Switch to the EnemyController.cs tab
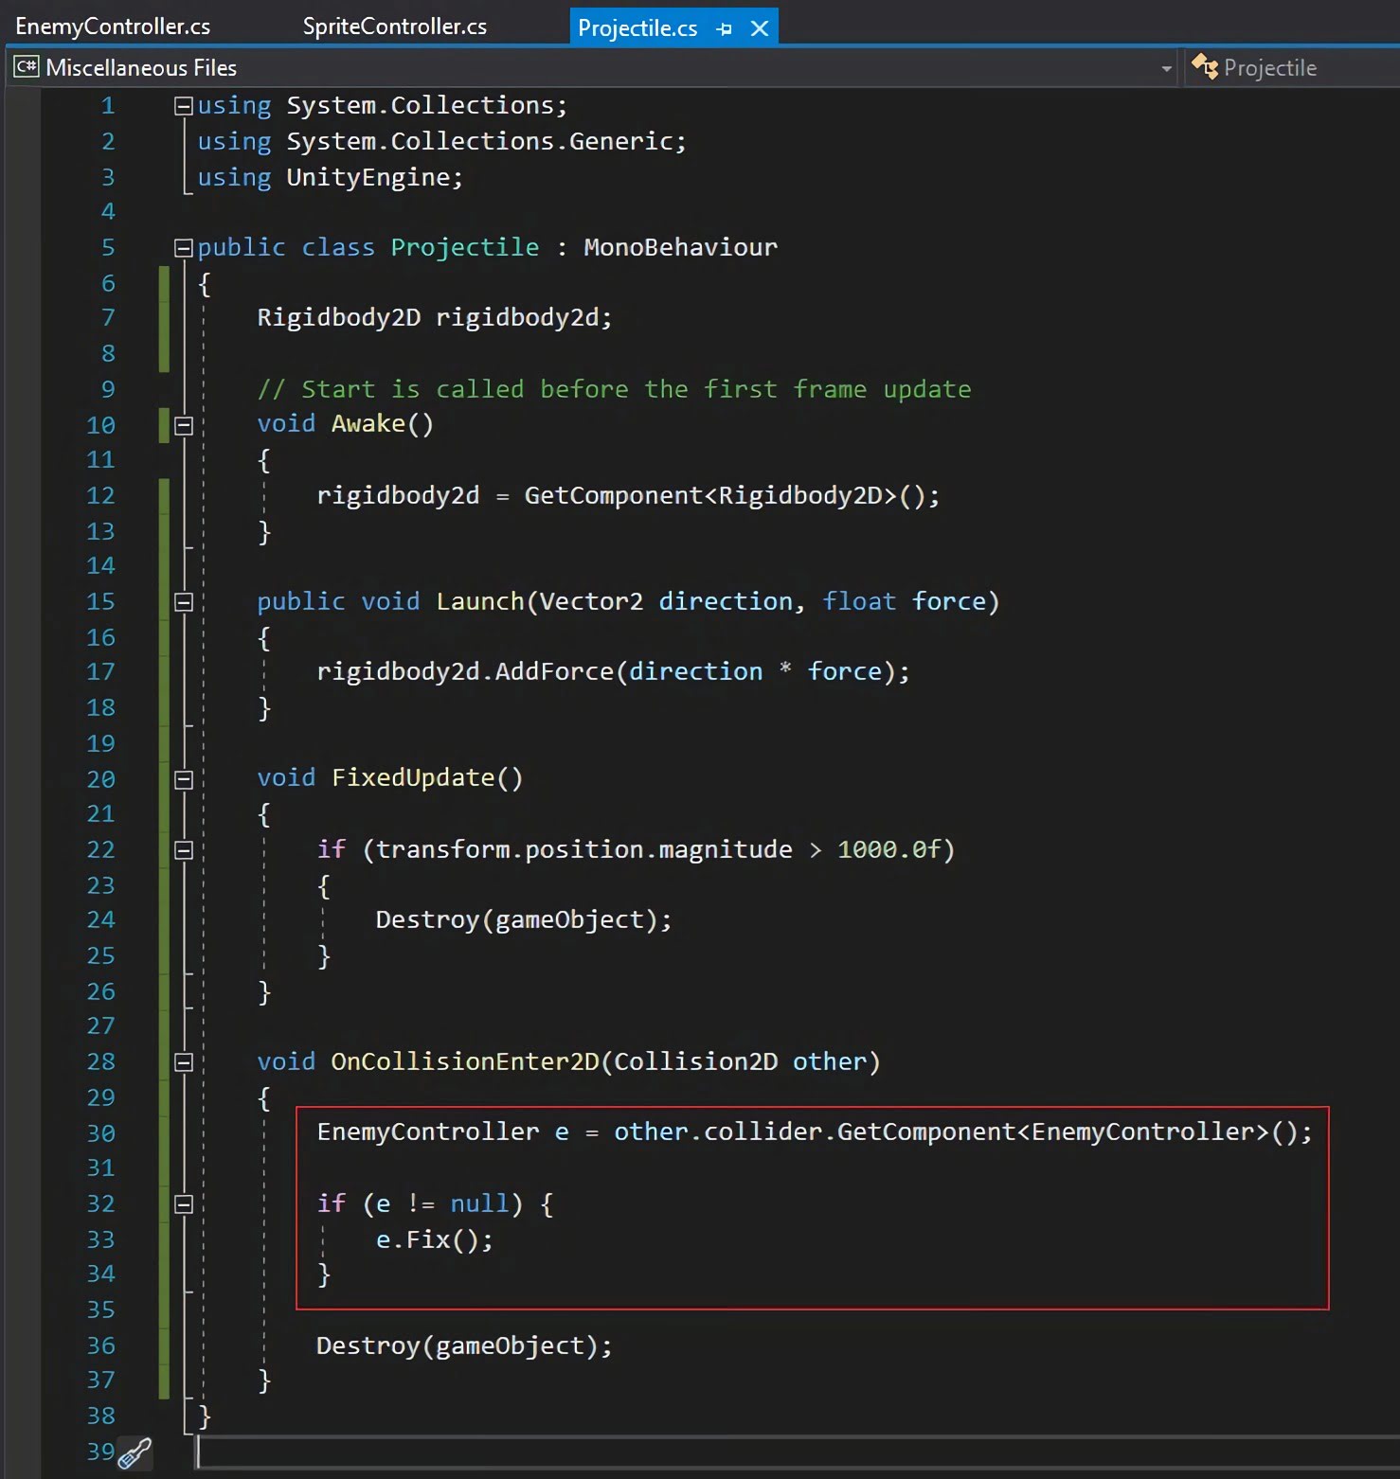 113,27
